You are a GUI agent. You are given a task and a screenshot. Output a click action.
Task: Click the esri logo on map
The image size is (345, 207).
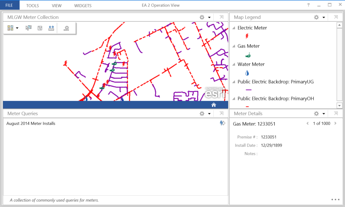coord(215,93)
